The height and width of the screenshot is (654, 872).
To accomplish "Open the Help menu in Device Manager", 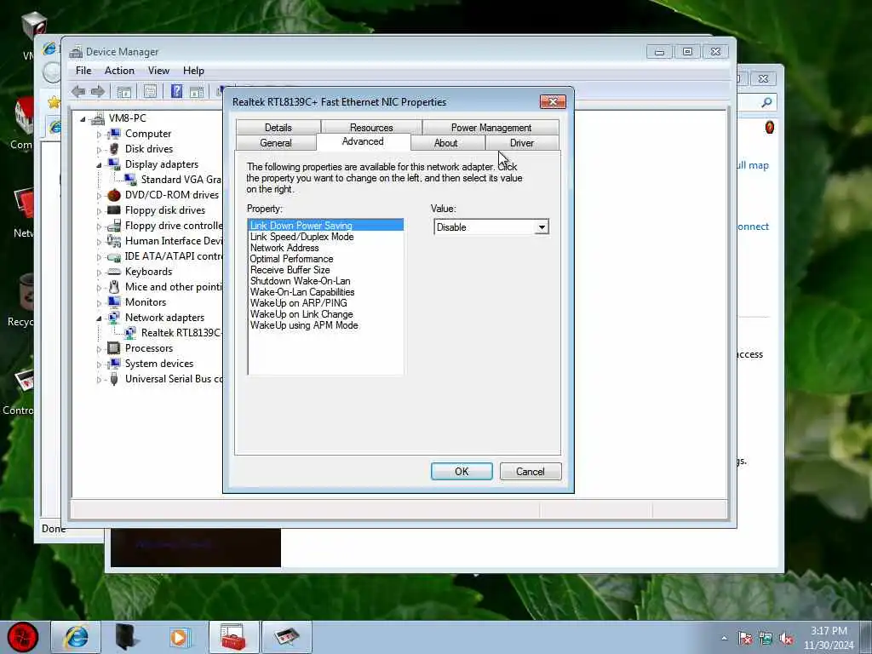I will (193, 71).
